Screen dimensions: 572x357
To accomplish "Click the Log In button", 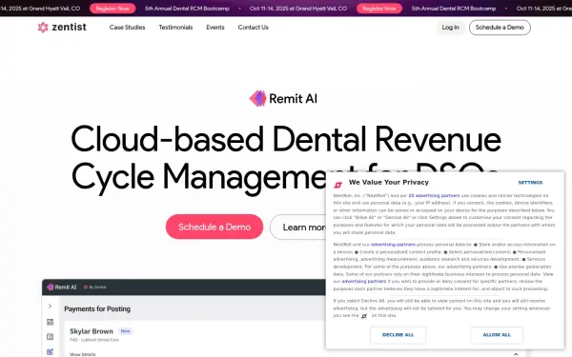I will (x=451, y=28).
